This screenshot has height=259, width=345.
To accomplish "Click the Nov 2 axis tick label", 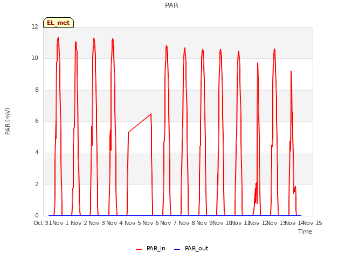I will (79, 223).
